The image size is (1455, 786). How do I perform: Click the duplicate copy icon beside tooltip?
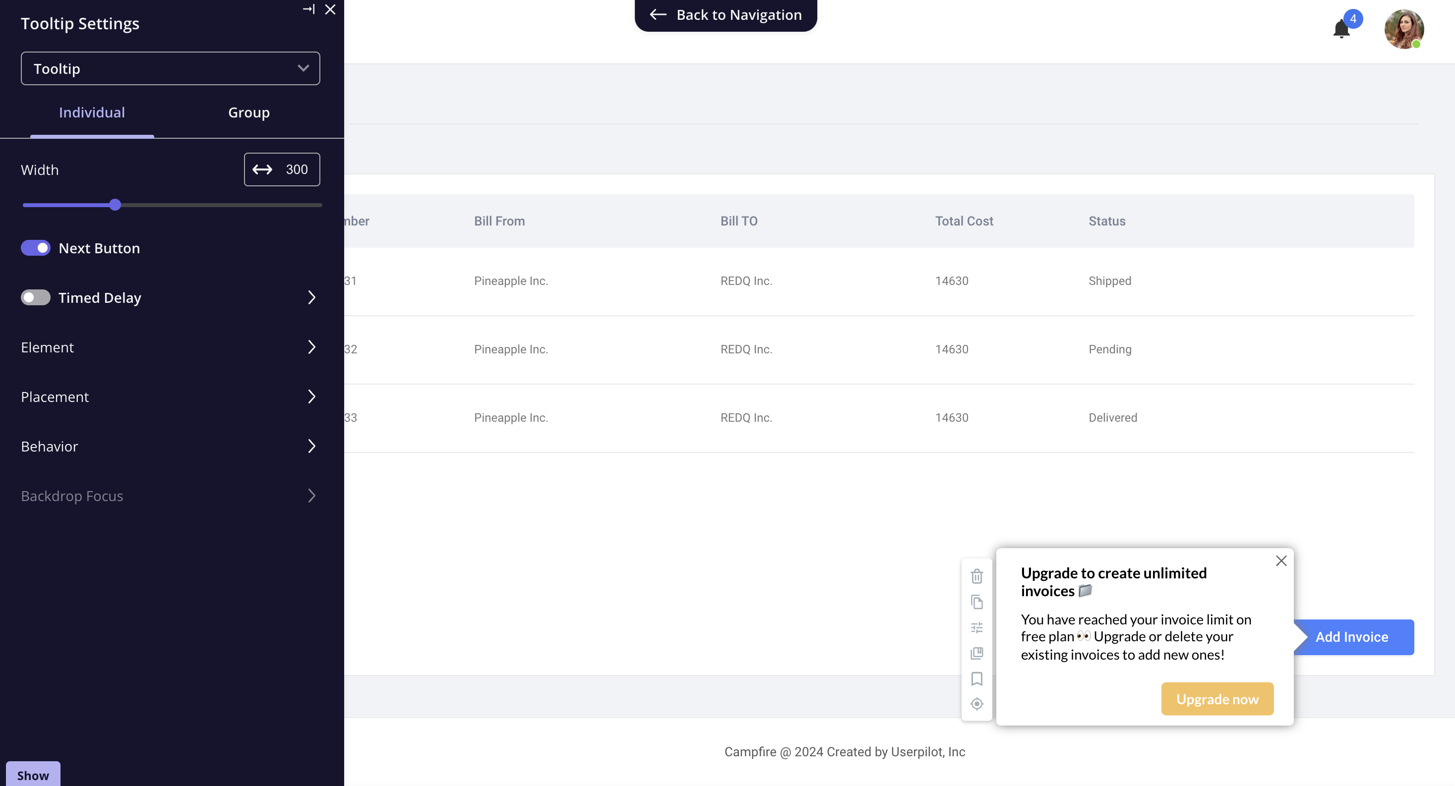pos(976,602)
